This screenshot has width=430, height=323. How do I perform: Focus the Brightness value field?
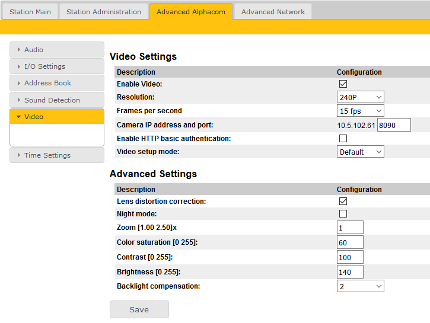point(350,273)
